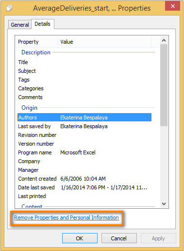
Task: Click the scrollbar up arrow
Action: click(x=164, y=40)
